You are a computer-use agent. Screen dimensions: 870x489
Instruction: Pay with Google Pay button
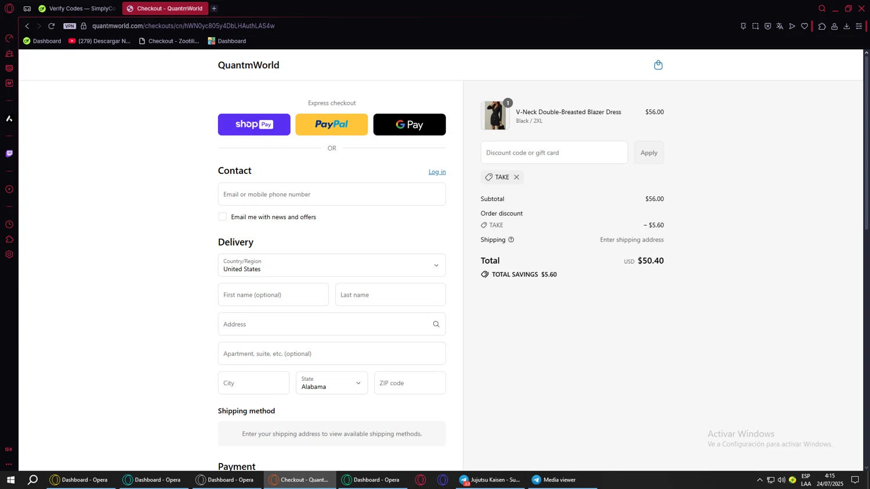point(409,125)
